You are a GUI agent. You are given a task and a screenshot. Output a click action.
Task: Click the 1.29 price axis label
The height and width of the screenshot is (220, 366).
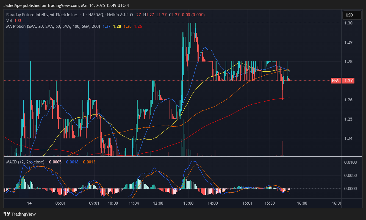point(349,42)
